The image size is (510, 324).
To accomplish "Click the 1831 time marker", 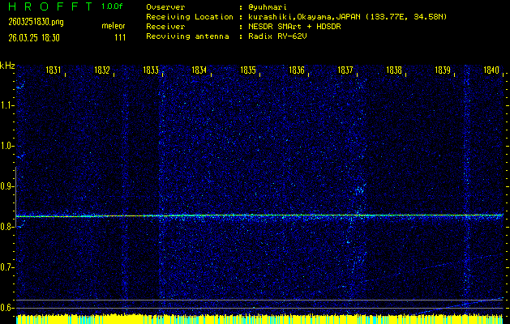I will (x=54, y=70).
